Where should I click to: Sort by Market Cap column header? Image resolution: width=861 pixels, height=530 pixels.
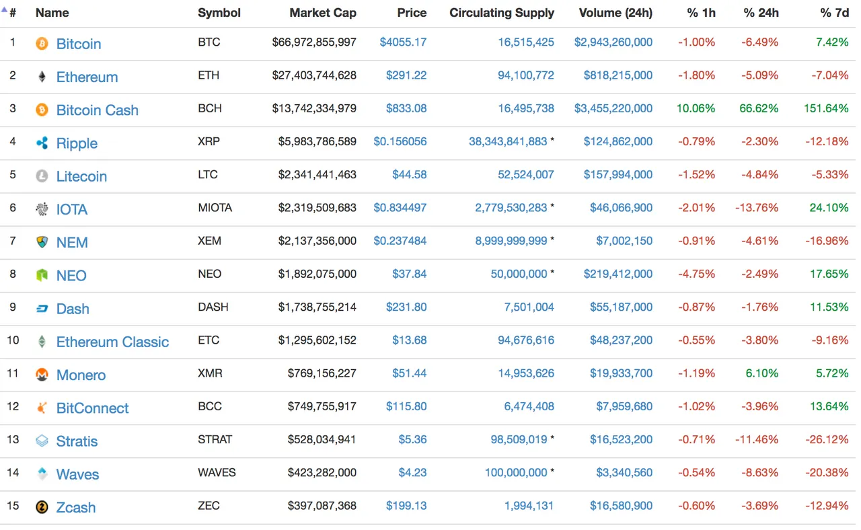tap(323, 13)
